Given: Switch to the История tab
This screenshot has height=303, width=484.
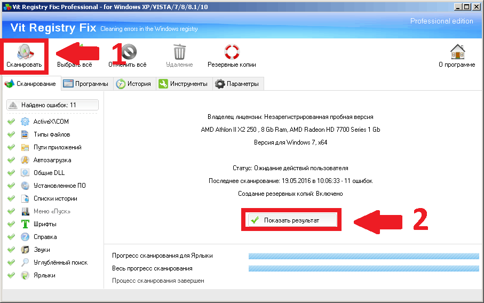Looking at the screenshot, I should click(x=134, y=84).
